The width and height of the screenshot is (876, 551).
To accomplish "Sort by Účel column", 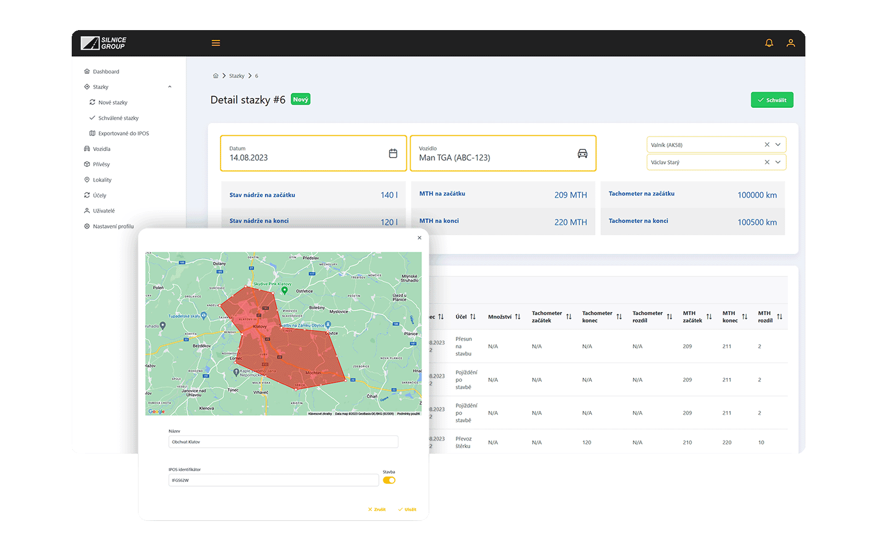I will click(x=473, y=317).
